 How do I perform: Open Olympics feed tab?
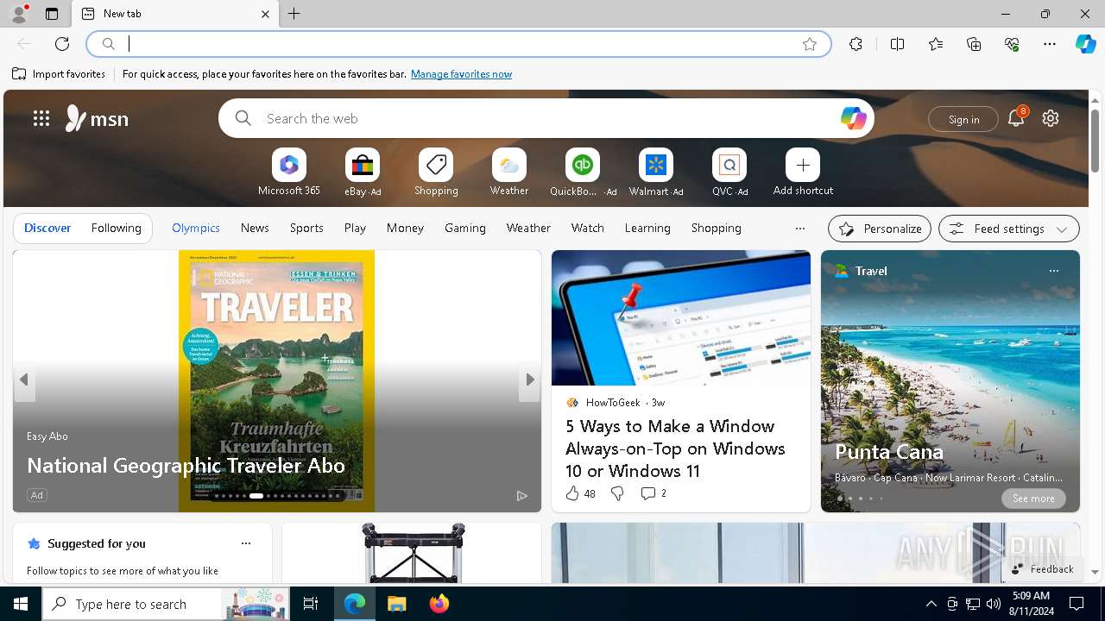coord(196,228)
